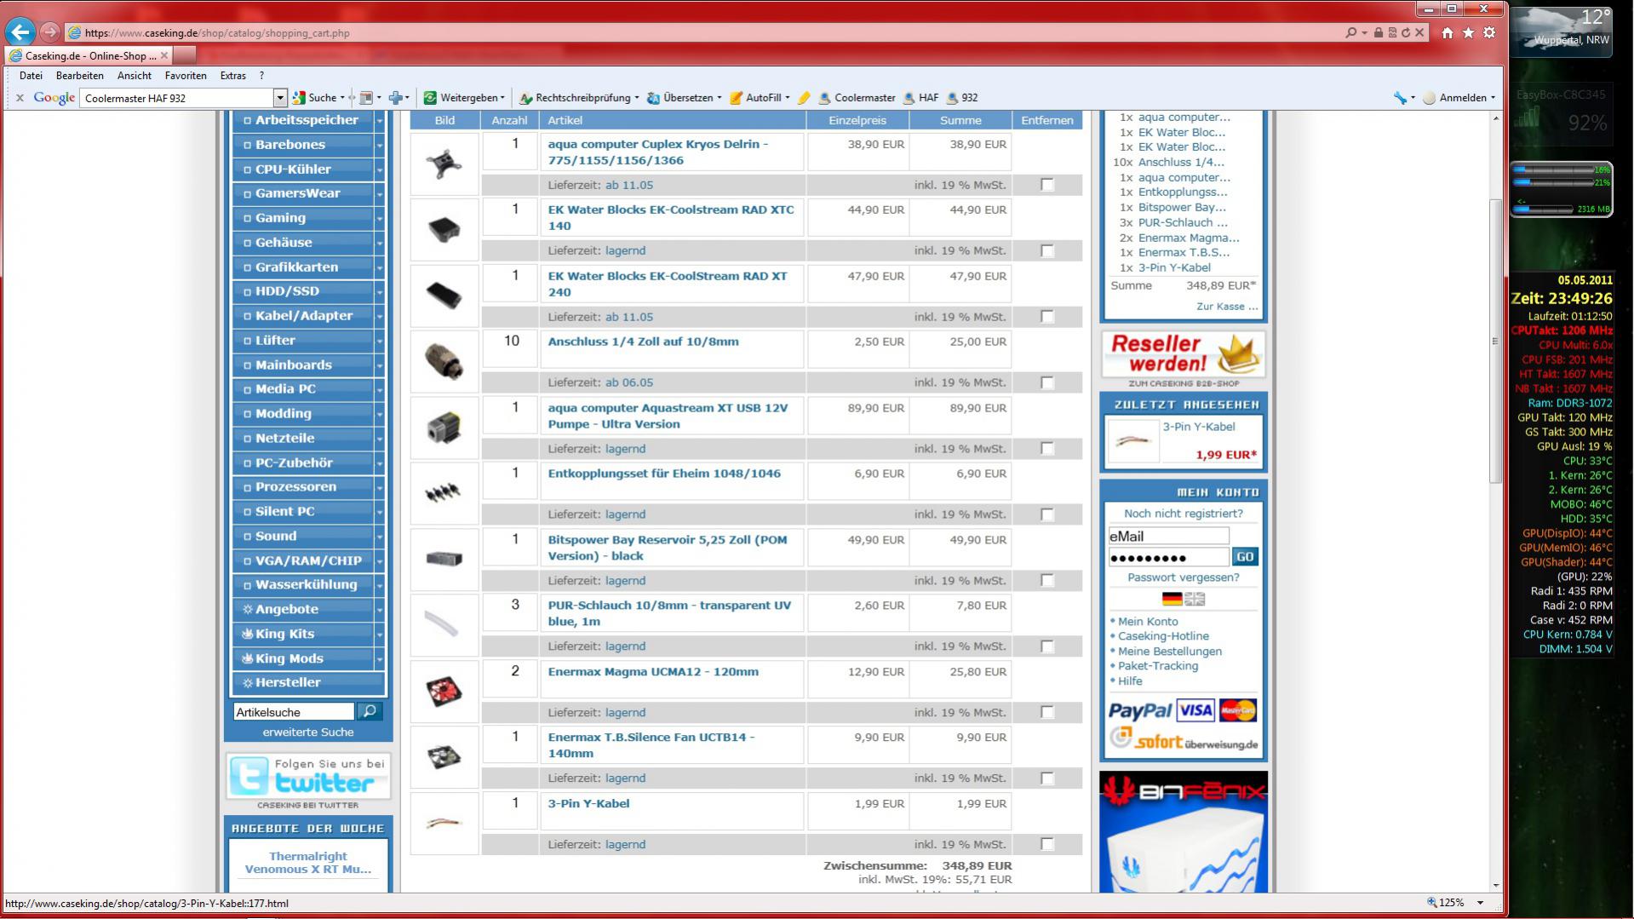Close the Google toolbar with the X

pos(20,98)
